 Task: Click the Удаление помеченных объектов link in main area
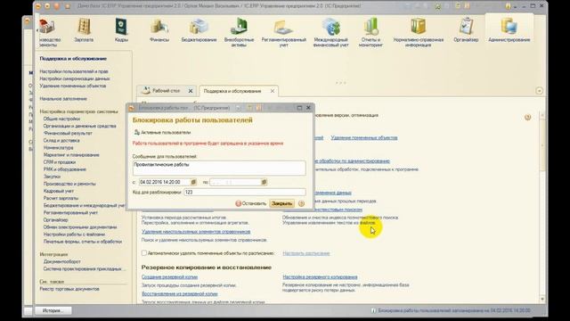point(364,138)
